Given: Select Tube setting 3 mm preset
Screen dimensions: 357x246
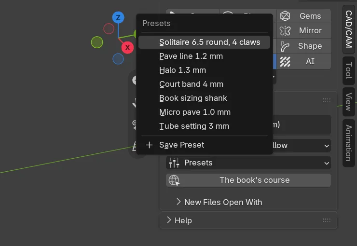Looking at the screenshot, I should tap(204, 126).
